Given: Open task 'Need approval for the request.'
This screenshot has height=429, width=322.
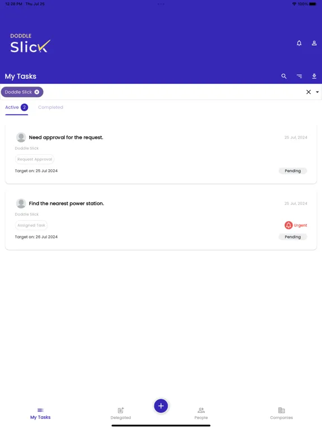Looking at the screenshot, I should (x=161, y=154).
